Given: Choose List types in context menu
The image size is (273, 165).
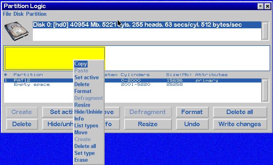Looking at the screenshot, I should (86, 126).
